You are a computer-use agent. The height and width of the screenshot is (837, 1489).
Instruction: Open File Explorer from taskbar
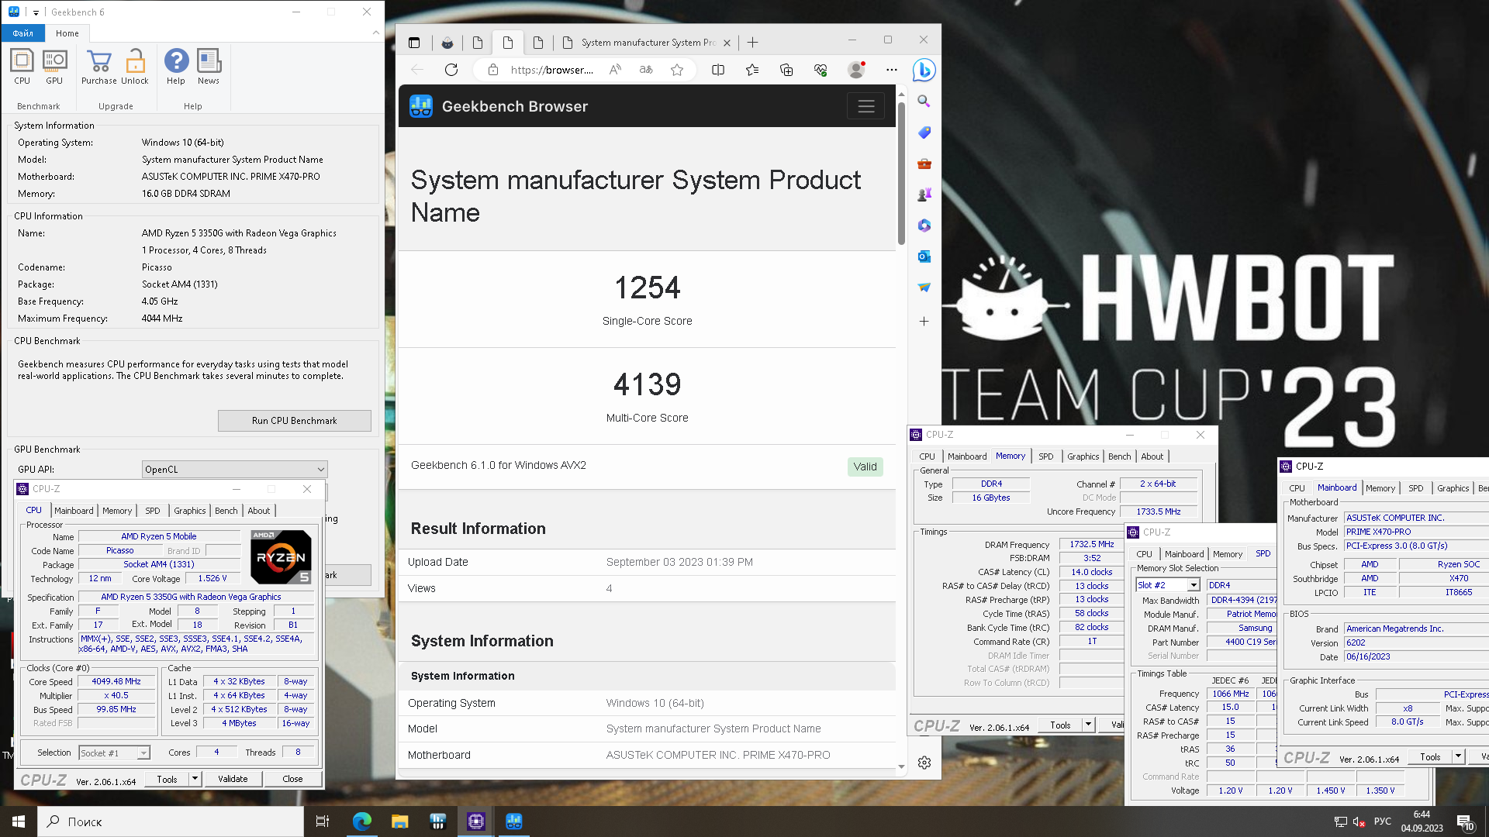coord(399,821)
